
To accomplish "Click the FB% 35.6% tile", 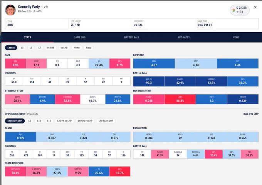I will 249,154.
